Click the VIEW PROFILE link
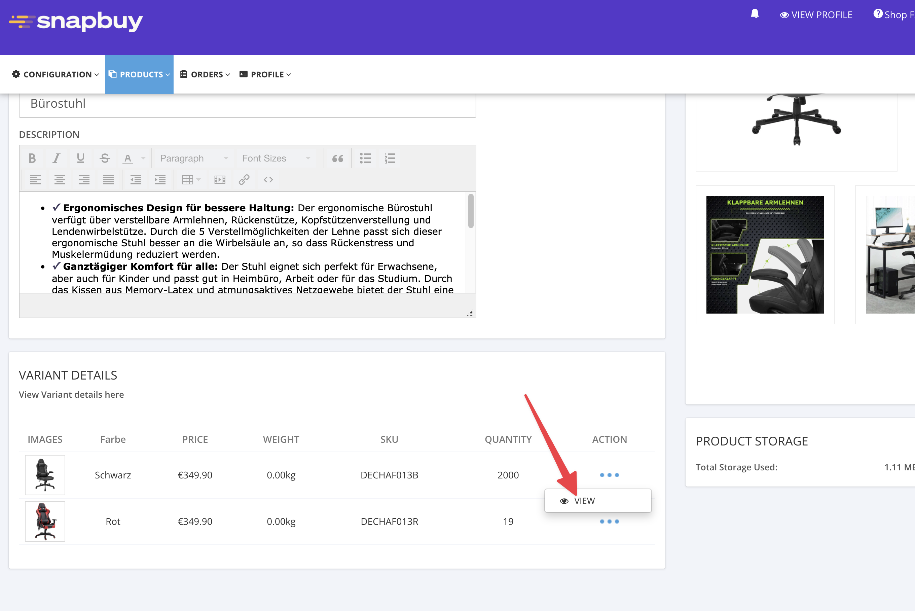The width and height of the screenshot is (915, 611). coord(816,15)
